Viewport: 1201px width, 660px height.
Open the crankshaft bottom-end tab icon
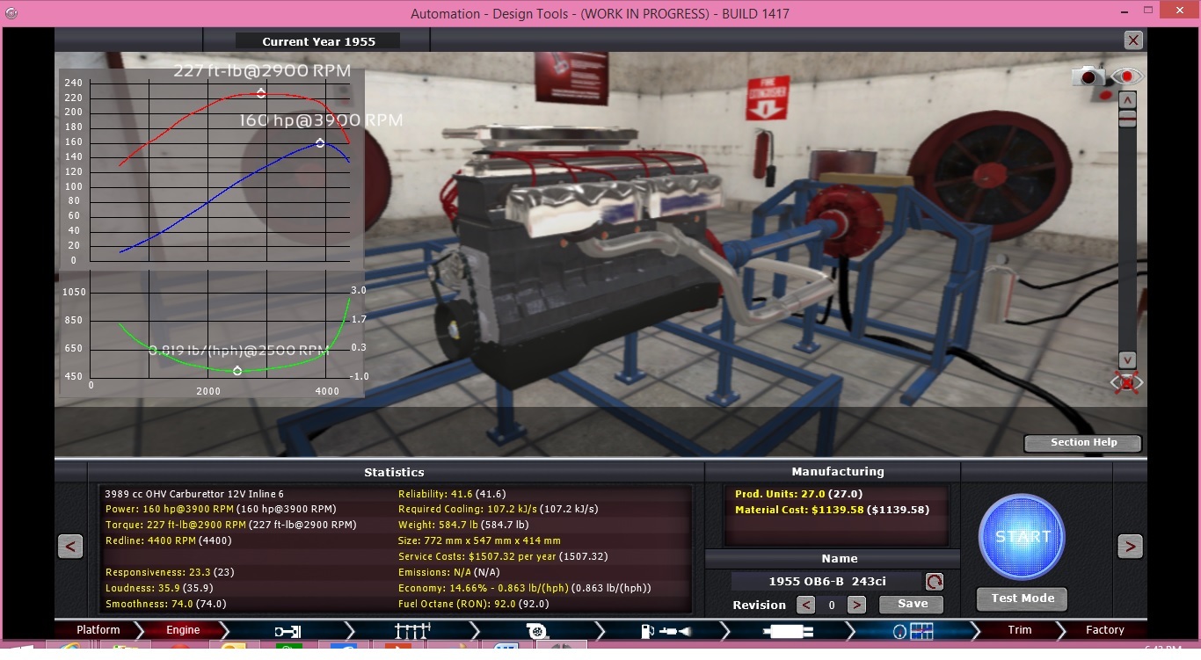click(287, 630)
